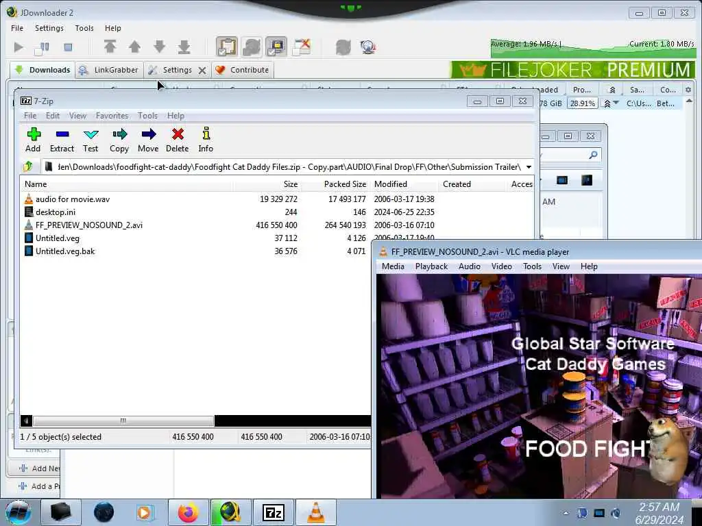Move selection up in JDownloader
Image resolution: width=702 pixels, height=526 pixels.
[135, 47]
